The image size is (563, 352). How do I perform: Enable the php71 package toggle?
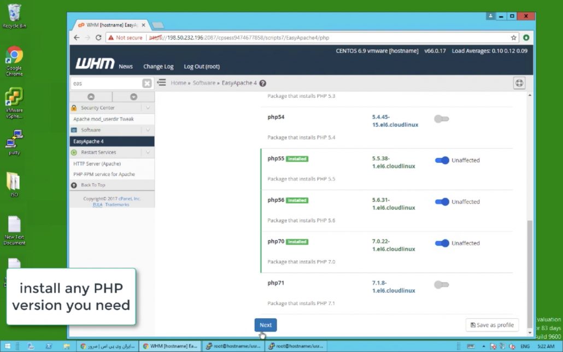[x=441, y=285]
